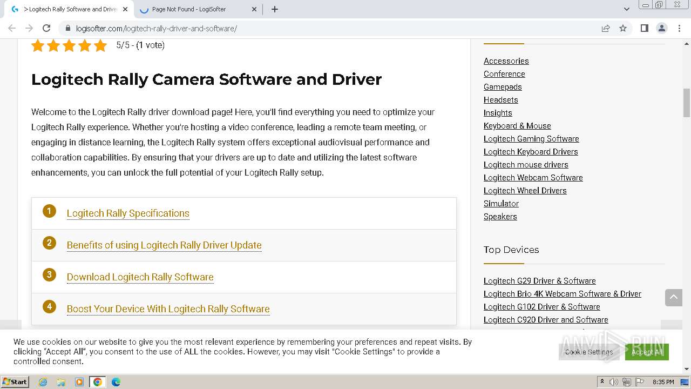Browse the Simulator category
This screenshot has height=389, width=691.
(x=501, y=204)
